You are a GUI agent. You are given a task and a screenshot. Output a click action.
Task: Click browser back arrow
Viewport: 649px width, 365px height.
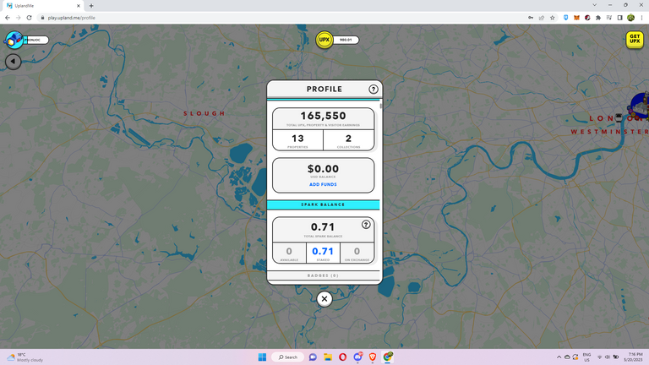click(8, 18)
